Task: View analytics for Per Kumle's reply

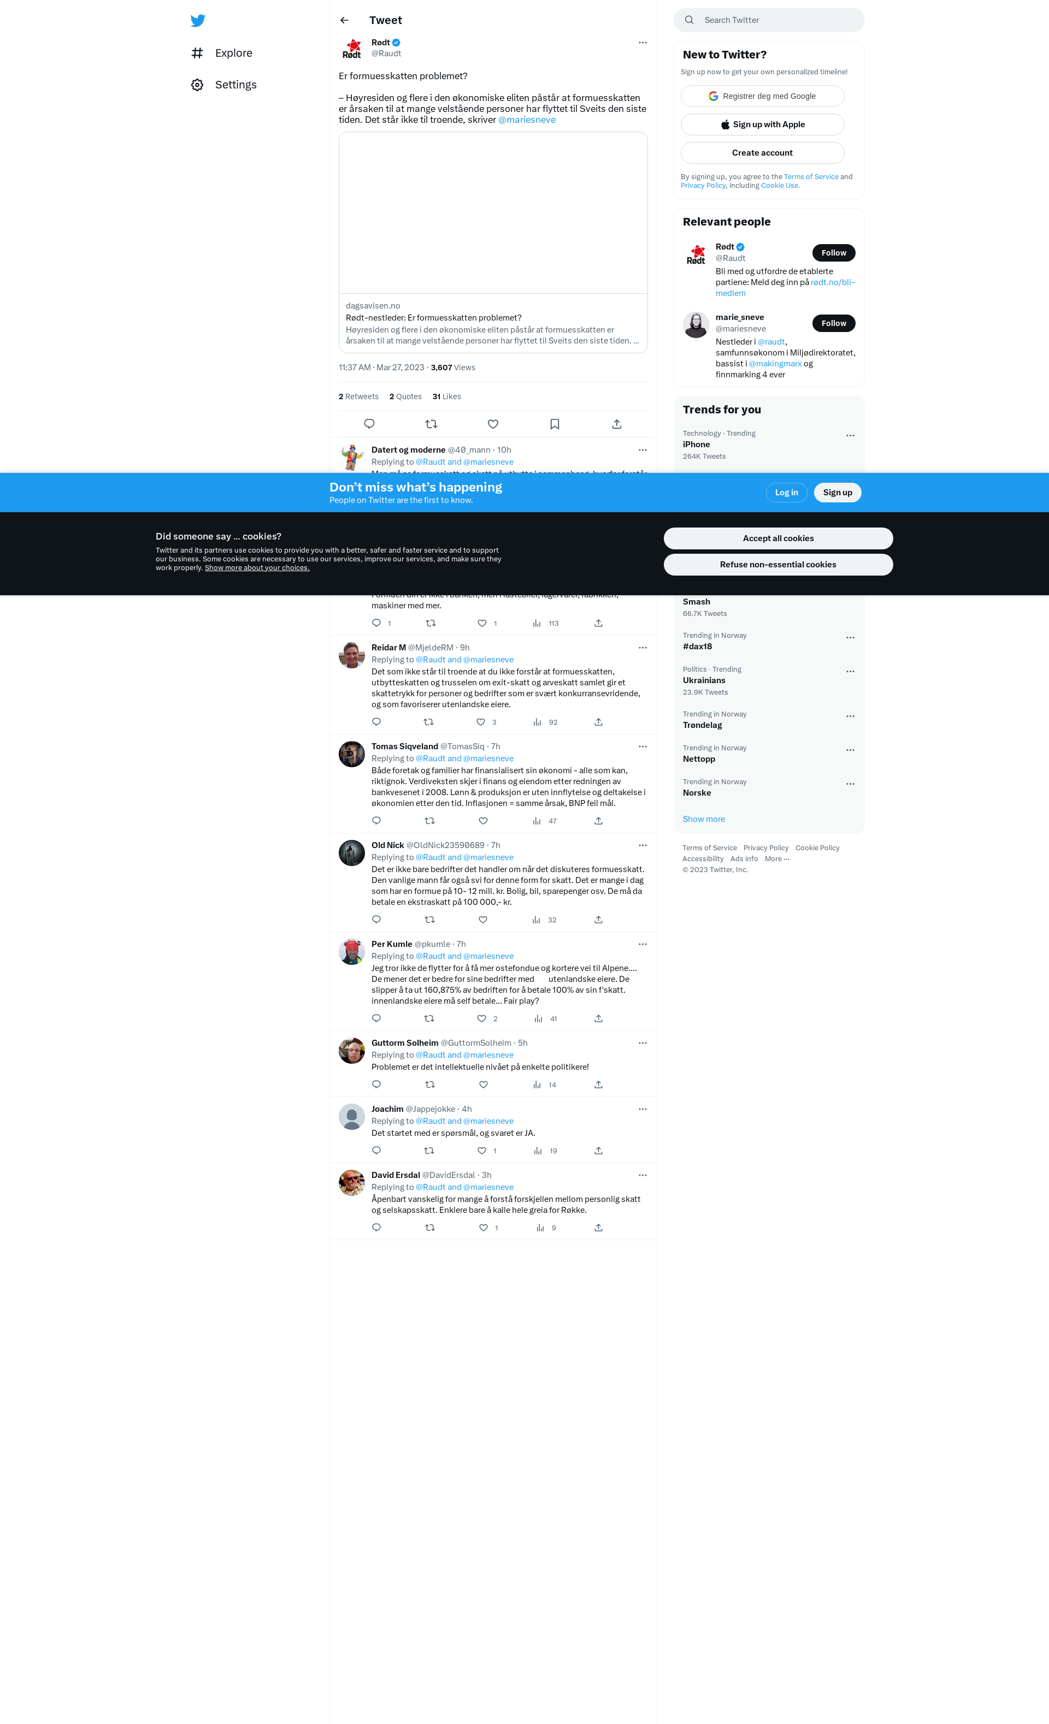Action: click(x=546, y=1019)
